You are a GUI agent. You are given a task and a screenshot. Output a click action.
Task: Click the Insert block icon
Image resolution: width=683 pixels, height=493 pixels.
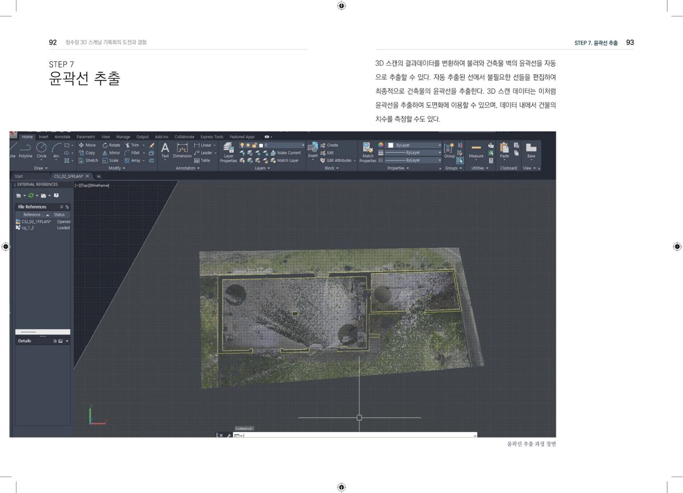(313, 150)
